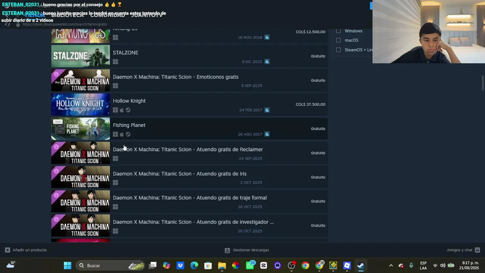Viewport: 485px width, 273px height.
Task: Click the search results vertical scrollbar
Action: click(482, 83)
